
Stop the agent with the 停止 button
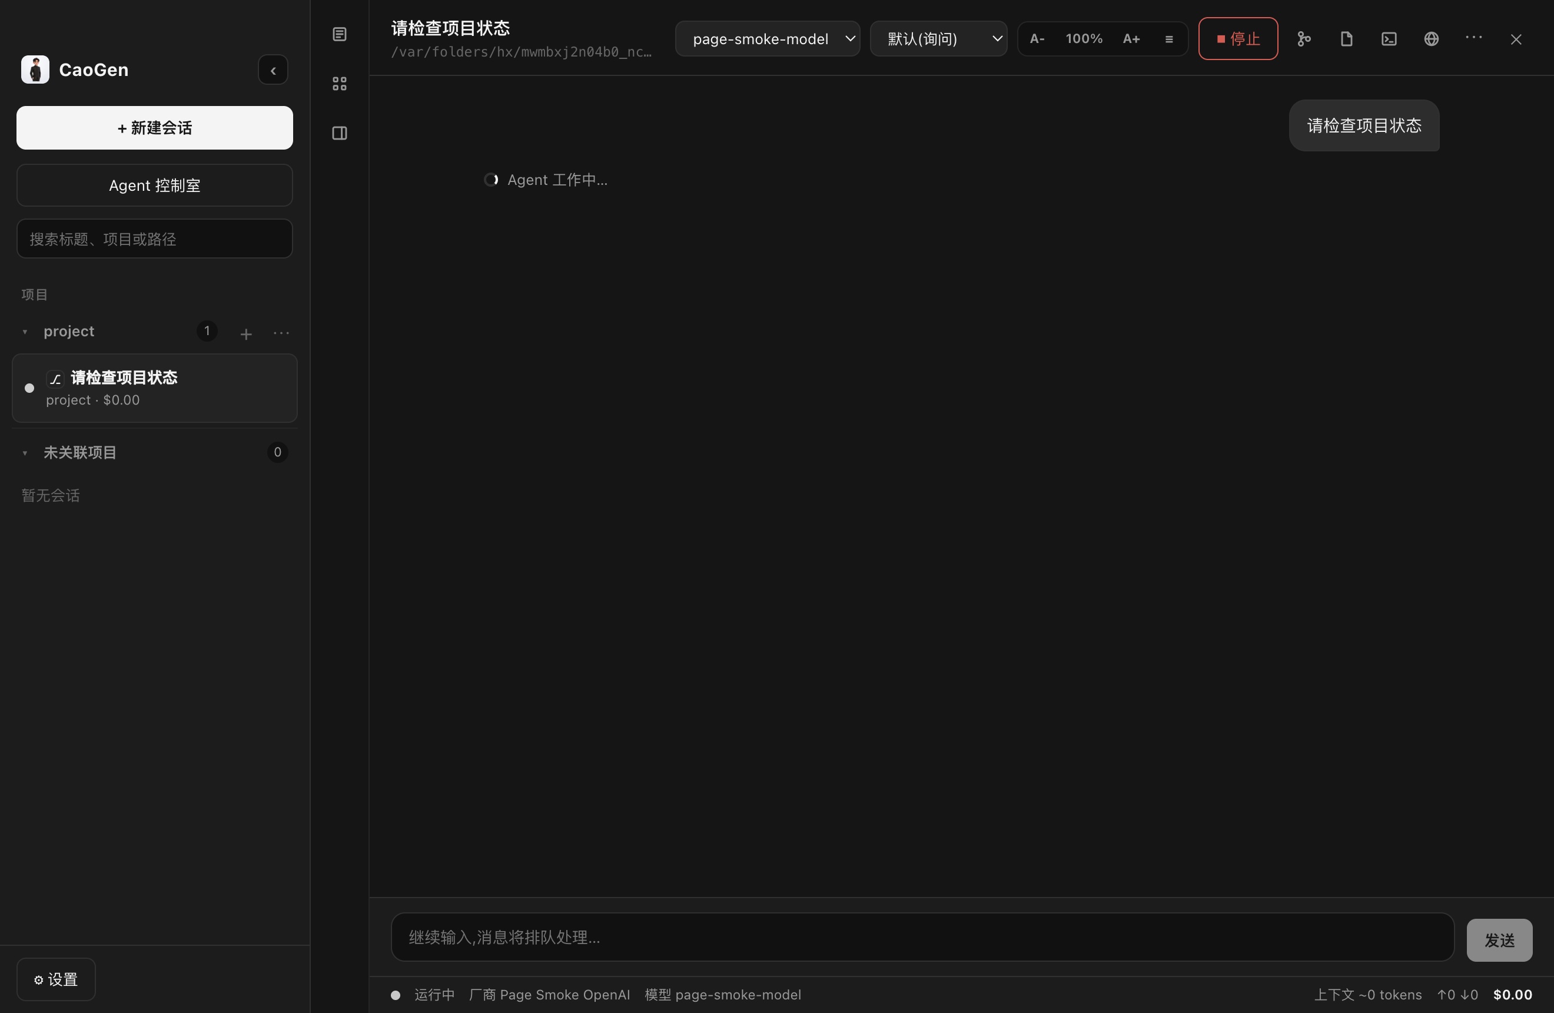1238,38
